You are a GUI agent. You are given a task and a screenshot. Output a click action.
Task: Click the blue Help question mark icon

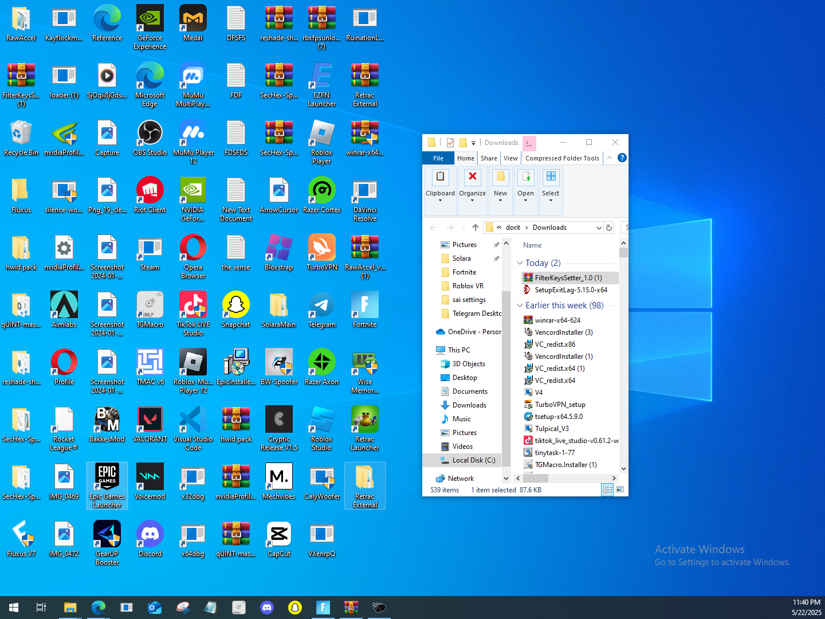(x=622, y=158)
